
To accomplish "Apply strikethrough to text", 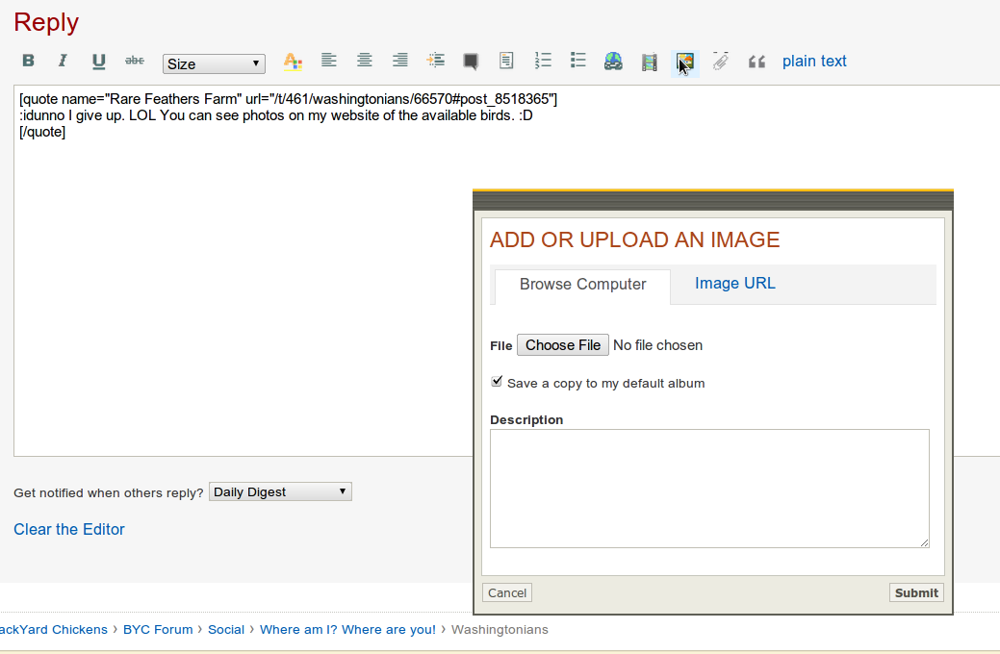I will point(135,61).
